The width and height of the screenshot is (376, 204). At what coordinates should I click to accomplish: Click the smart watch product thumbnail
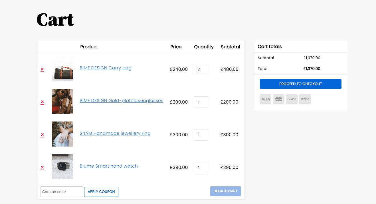tap(62, 167)
